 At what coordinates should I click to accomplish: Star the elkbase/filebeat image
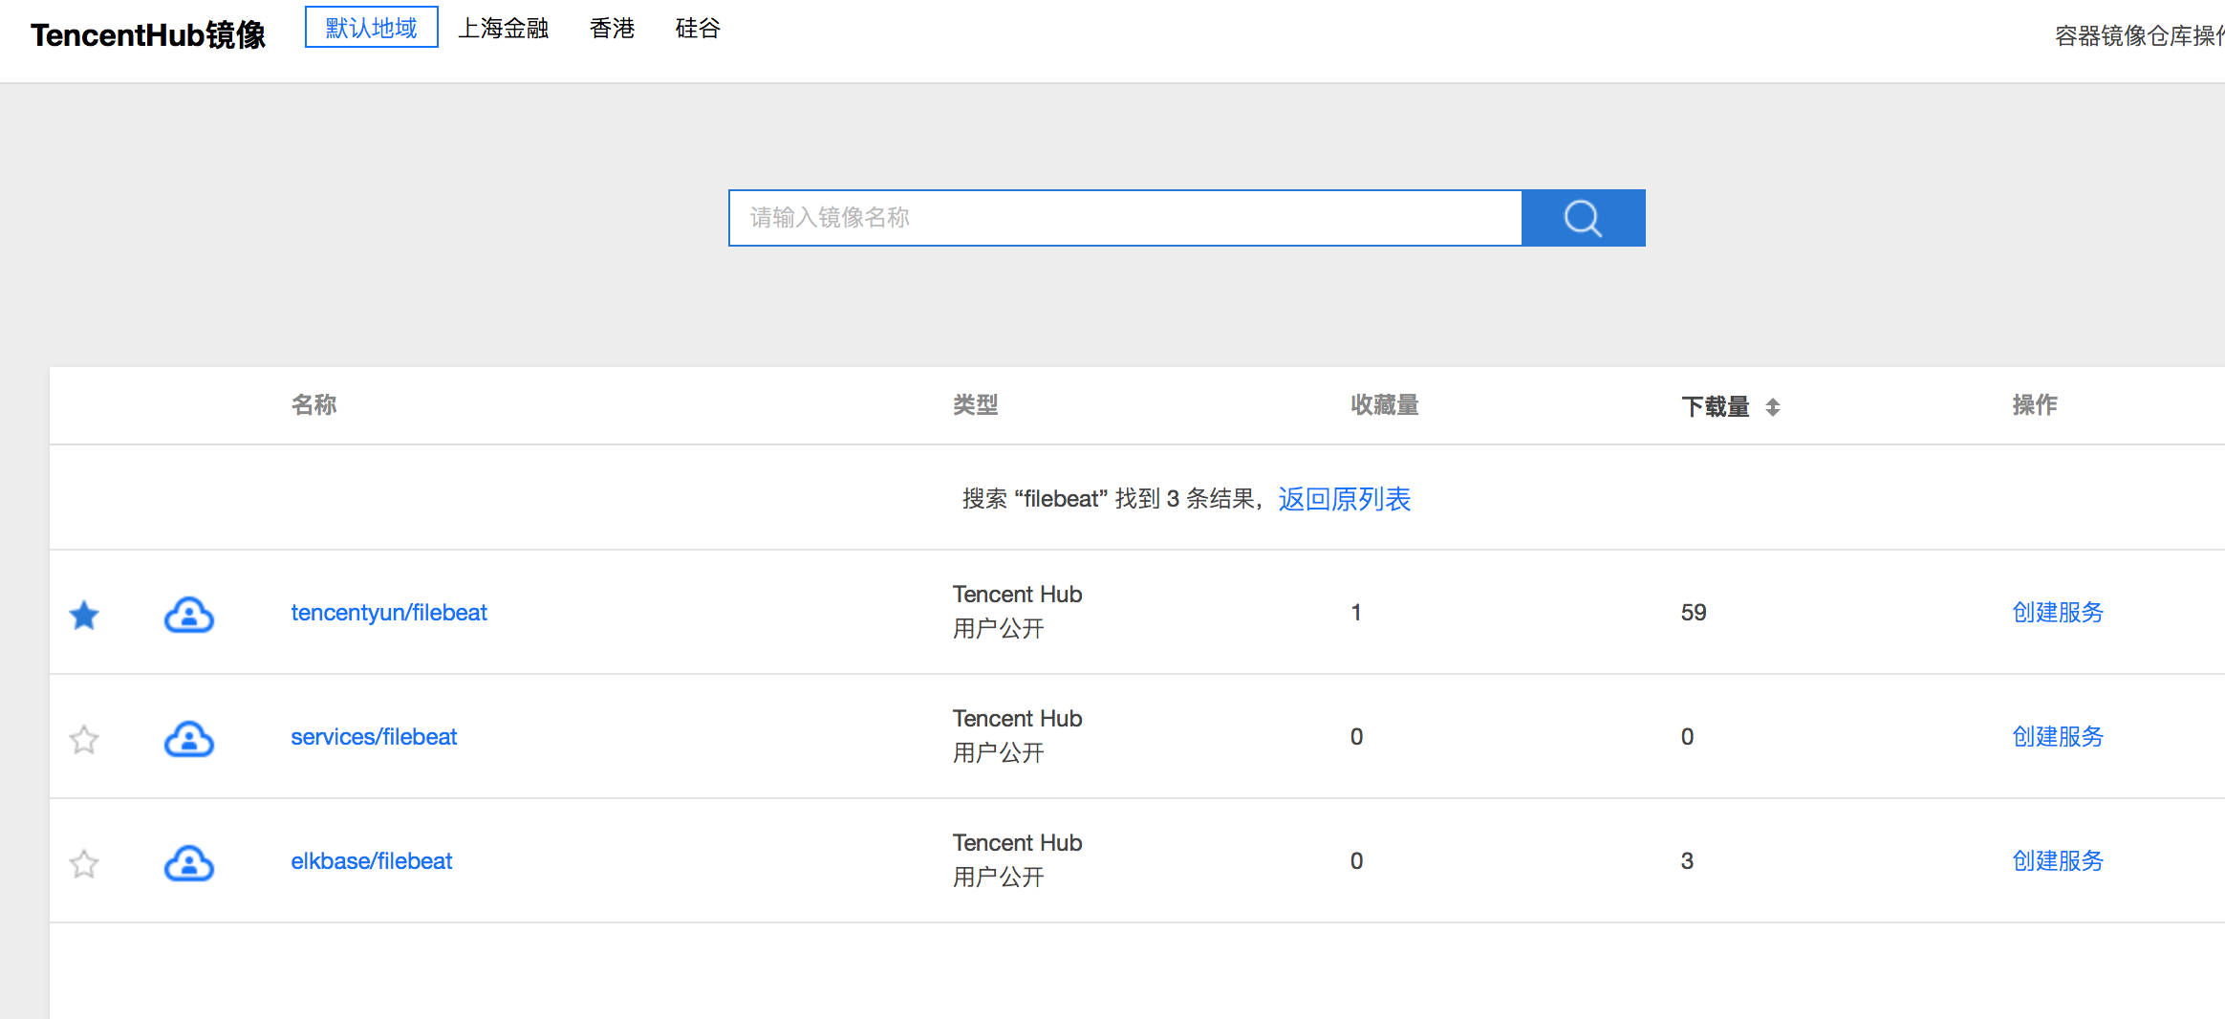coord(84,863)
